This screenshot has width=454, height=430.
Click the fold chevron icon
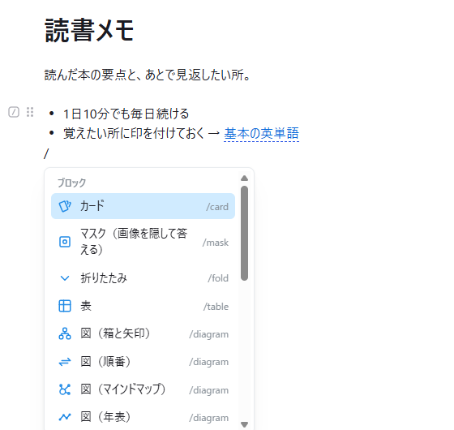(65, 278)
